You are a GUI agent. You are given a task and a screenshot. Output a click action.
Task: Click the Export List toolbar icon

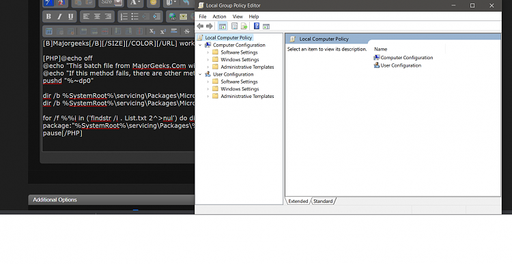(x=244, y=26)
